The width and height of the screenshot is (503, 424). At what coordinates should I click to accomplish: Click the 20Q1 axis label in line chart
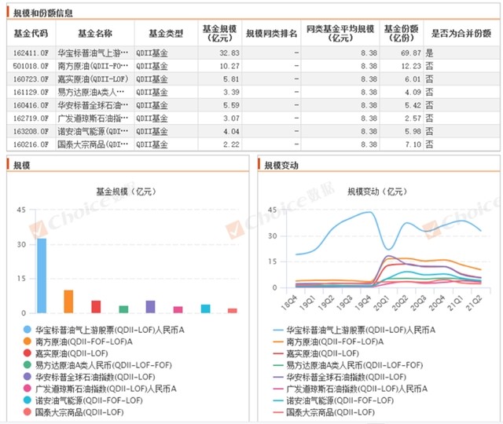[x=381, y=302]
